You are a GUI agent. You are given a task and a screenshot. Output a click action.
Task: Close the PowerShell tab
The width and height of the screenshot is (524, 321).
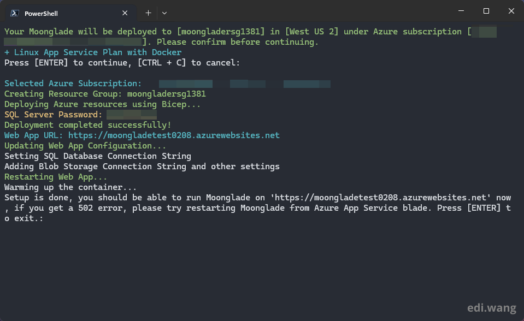point(125,13)
